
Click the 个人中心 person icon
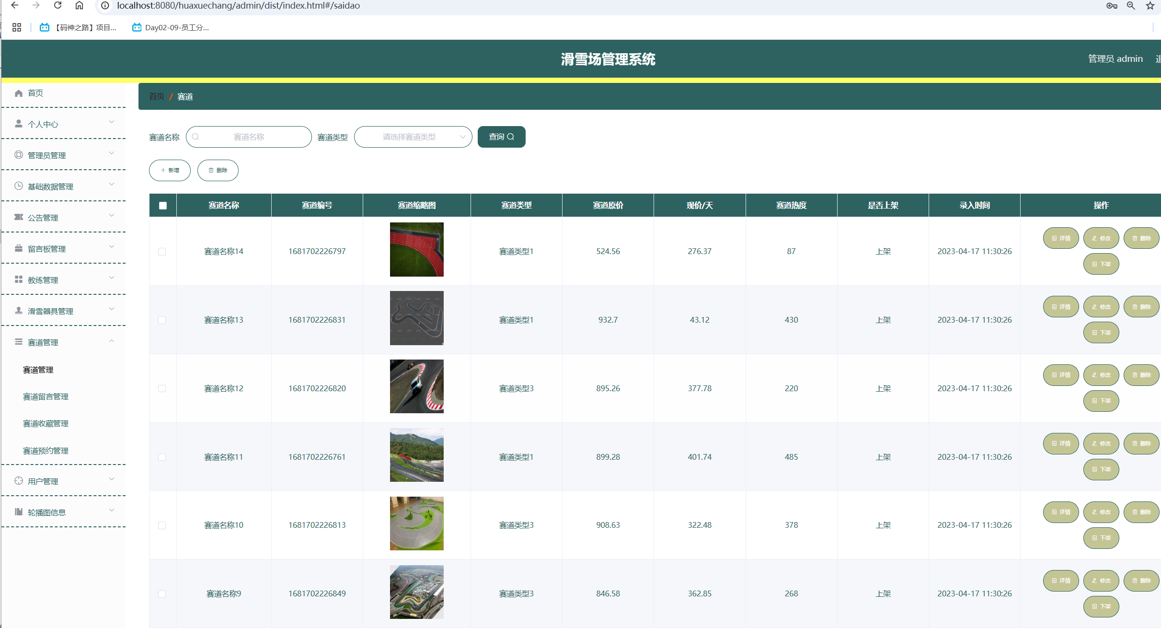click(x=19, y=124)
